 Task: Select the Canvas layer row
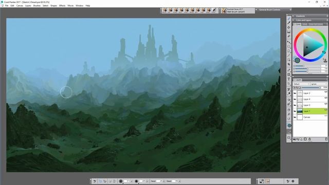tap(310, 117)
